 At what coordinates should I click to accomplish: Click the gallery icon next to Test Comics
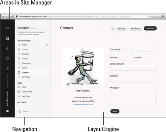click(19, 92)
